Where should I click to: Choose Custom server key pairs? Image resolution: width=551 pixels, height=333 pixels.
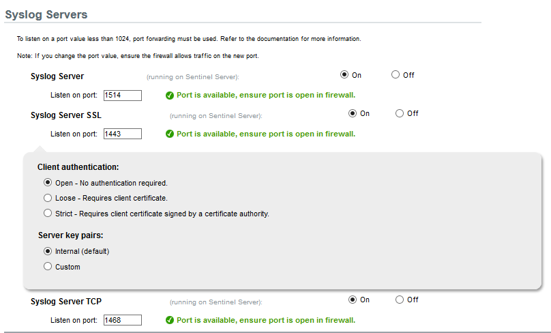pyautogui.click(x=48, y=267)
